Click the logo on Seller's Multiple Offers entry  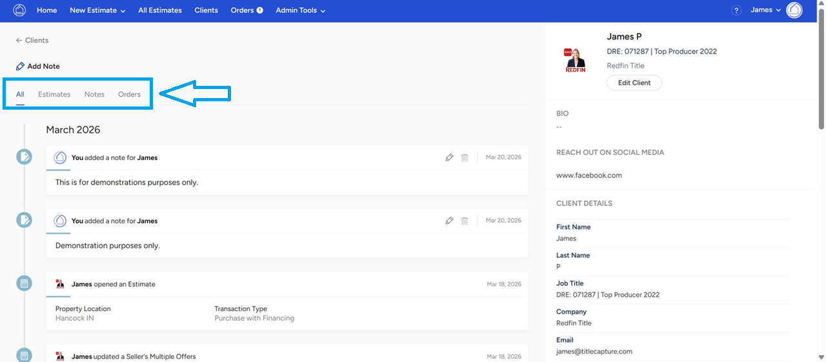click(x=60, y=356)
